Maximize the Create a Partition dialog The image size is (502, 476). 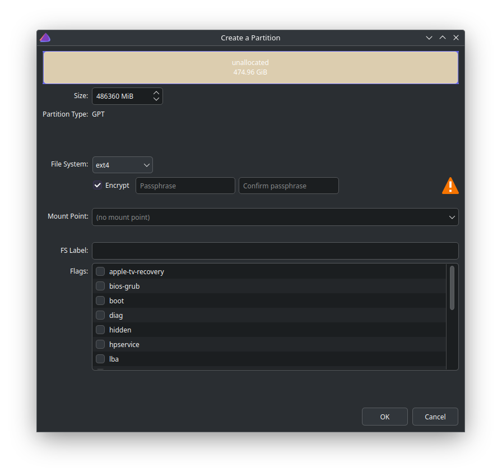point(443,38)
